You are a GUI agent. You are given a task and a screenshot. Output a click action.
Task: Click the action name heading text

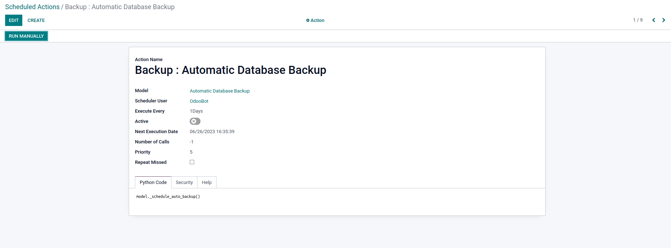(230, 70)
